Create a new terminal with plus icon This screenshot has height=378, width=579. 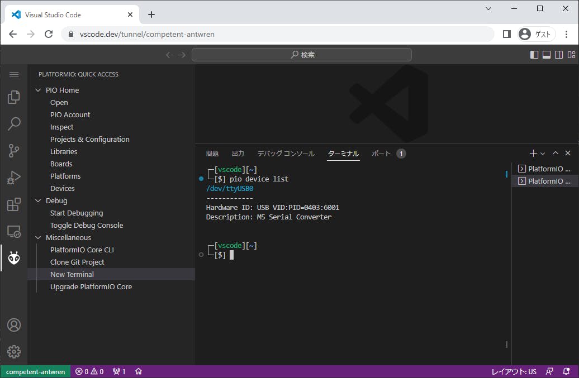point(533,153)
